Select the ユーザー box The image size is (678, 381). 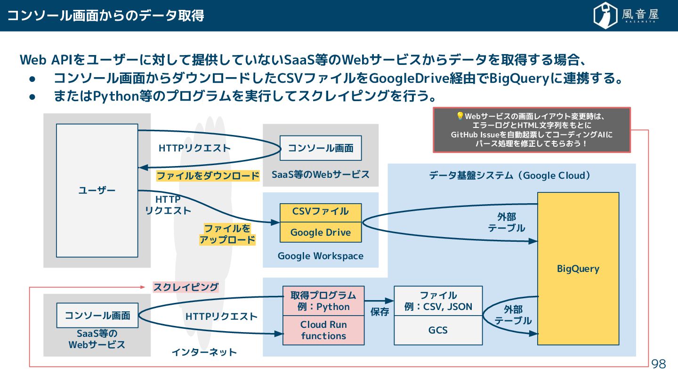97,190
